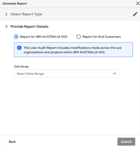The height and width of the screenshot is (149, 140).
Task: Submit the report with the Submit button
Action: click(x=126, y=142)
